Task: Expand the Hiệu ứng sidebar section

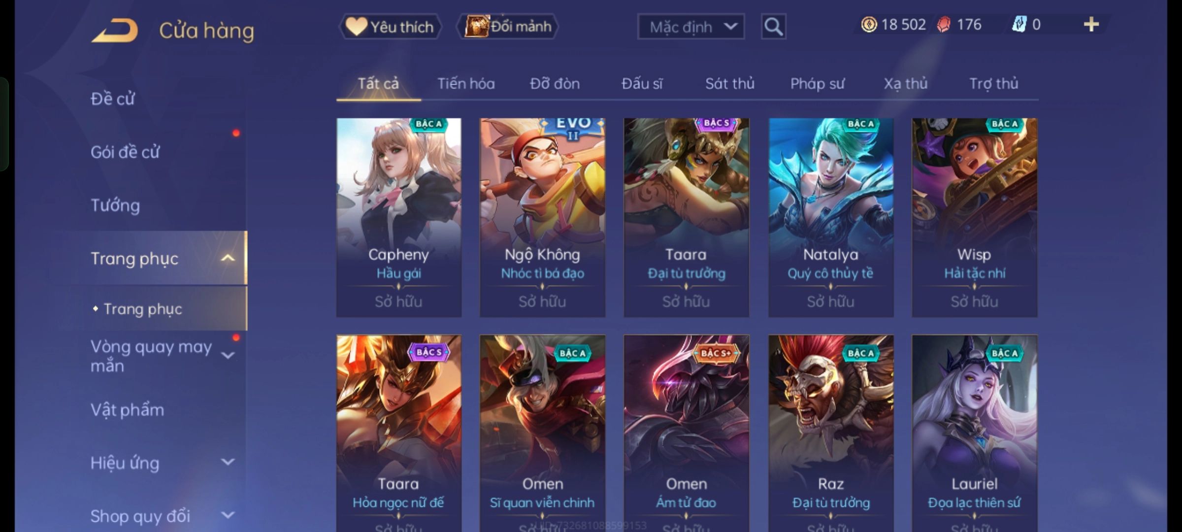Action: point(228,462)
